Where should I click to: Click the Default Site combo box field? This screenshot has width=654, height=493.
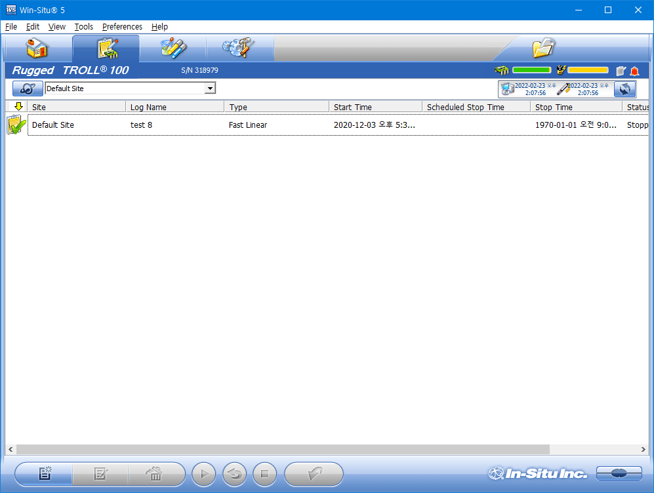[130, 89]
